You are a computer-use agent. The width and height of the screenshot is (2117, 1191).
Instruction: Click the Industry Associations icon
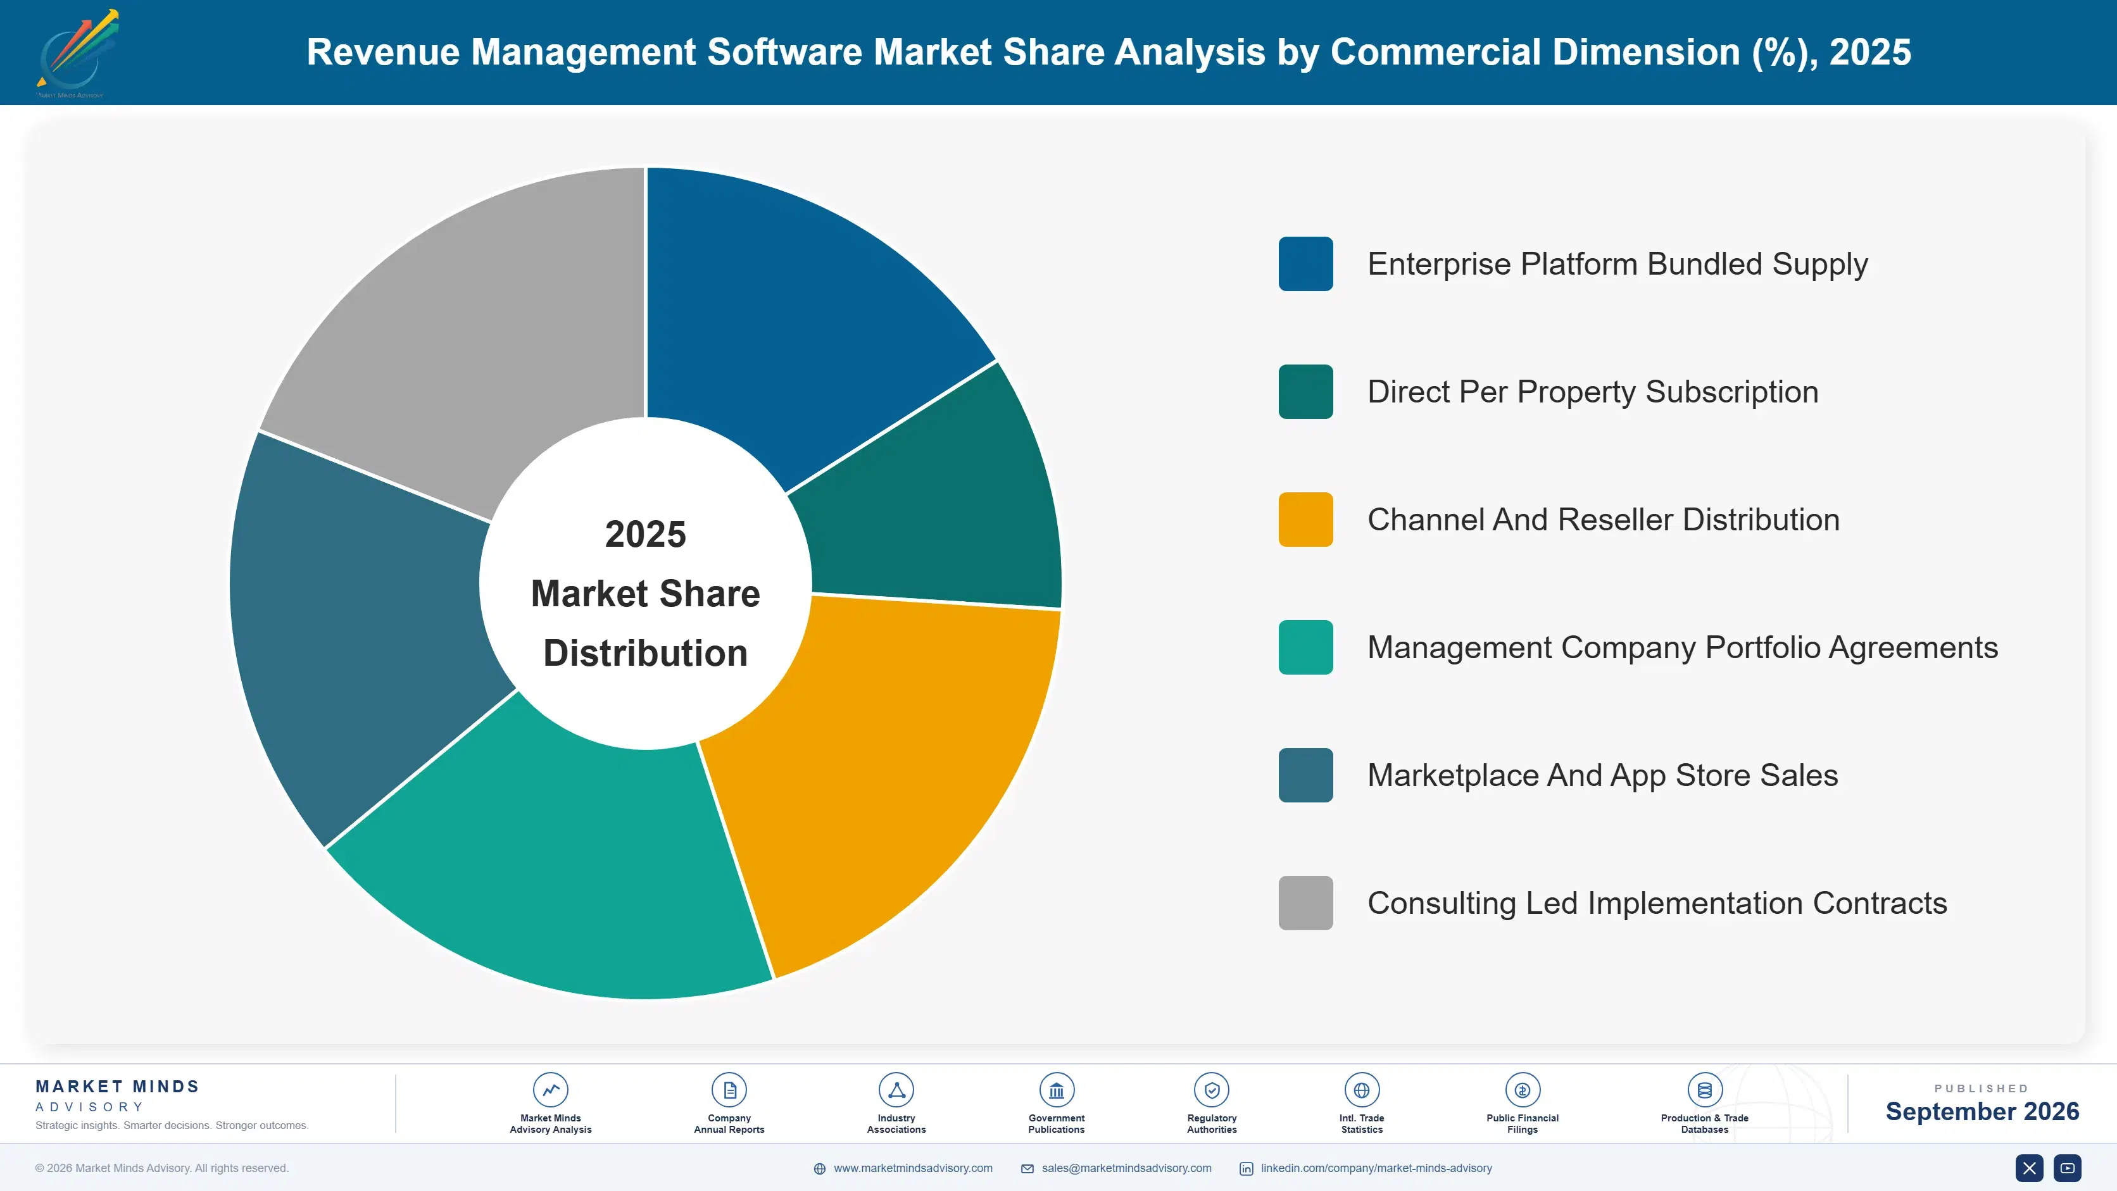(896, 1090)
